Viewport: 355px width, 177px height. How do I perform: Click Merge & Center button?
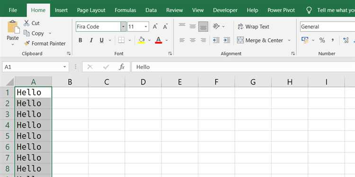click(x=260, y=40)
